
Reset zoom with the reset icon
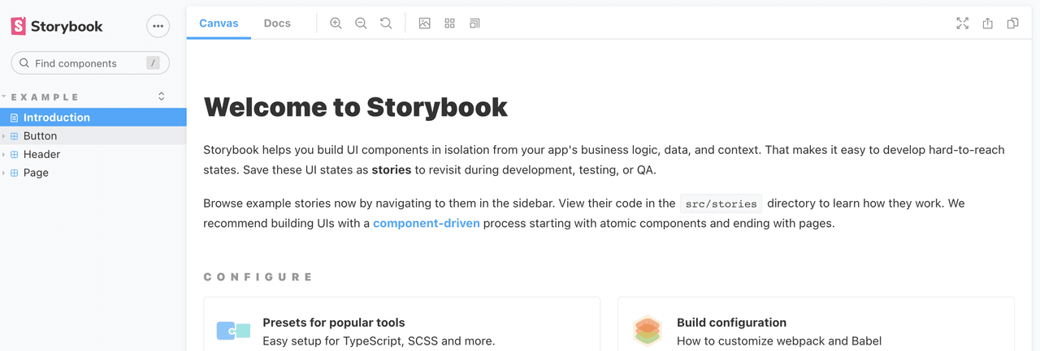386,24
